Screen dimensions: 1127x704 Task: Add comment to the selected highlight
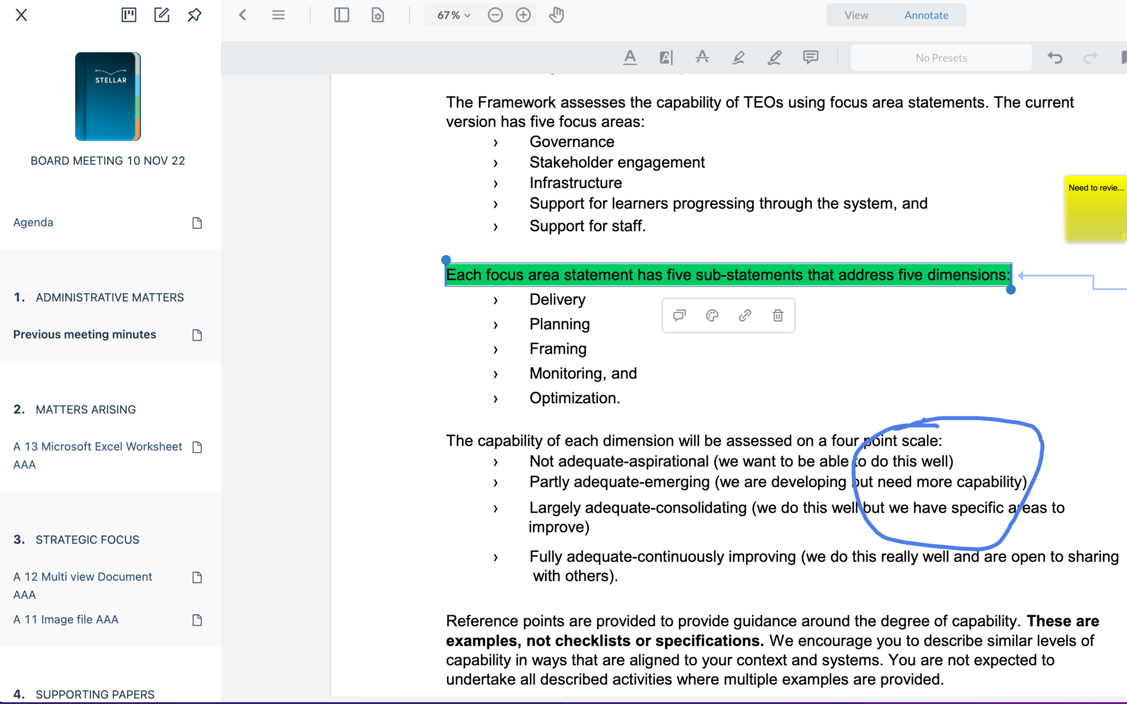pos(679,316)
